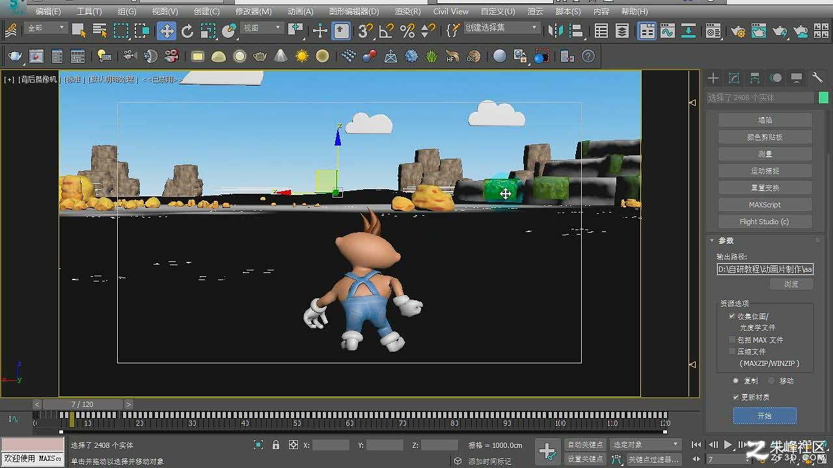Open the 渲染(R) menu

pos(407,11)
